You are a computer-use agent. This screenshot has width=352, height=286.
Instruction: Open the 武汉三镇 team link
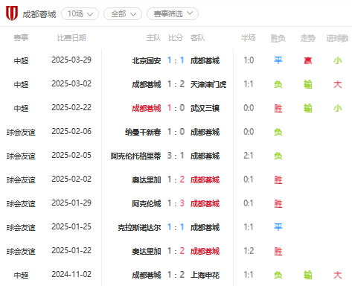(205, 108)
